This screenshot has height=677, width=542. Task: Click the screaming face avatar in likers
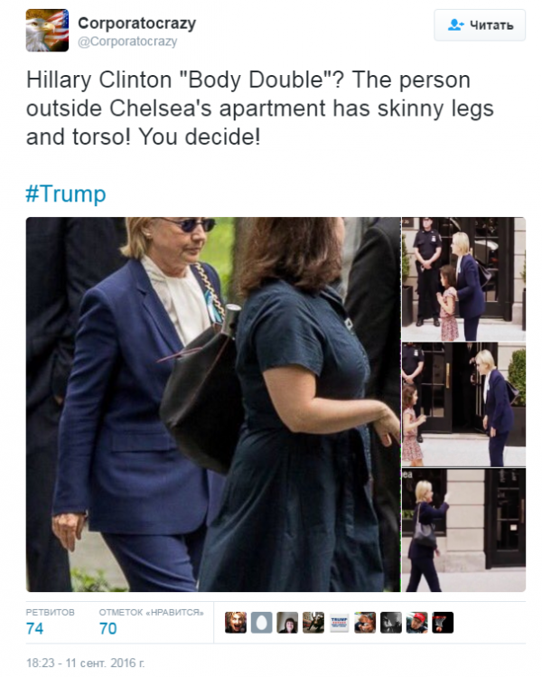click(236, 623)
